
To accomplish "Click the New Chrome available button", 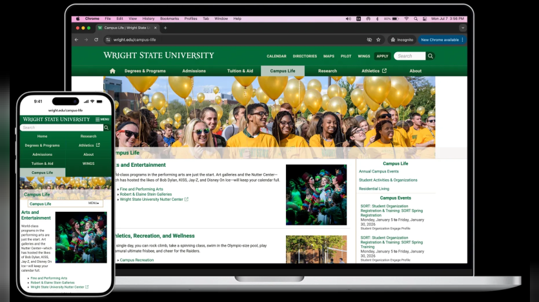I will (x=440, y=40).
